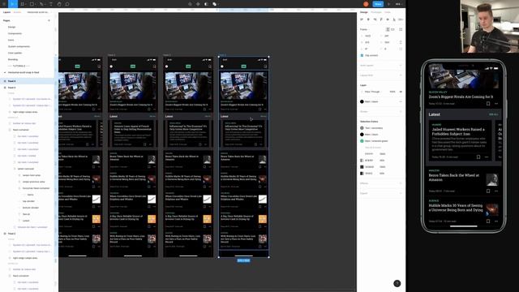Switch to the Prototype tab
This screenshot has width=519, height=292.
[376, 12]
